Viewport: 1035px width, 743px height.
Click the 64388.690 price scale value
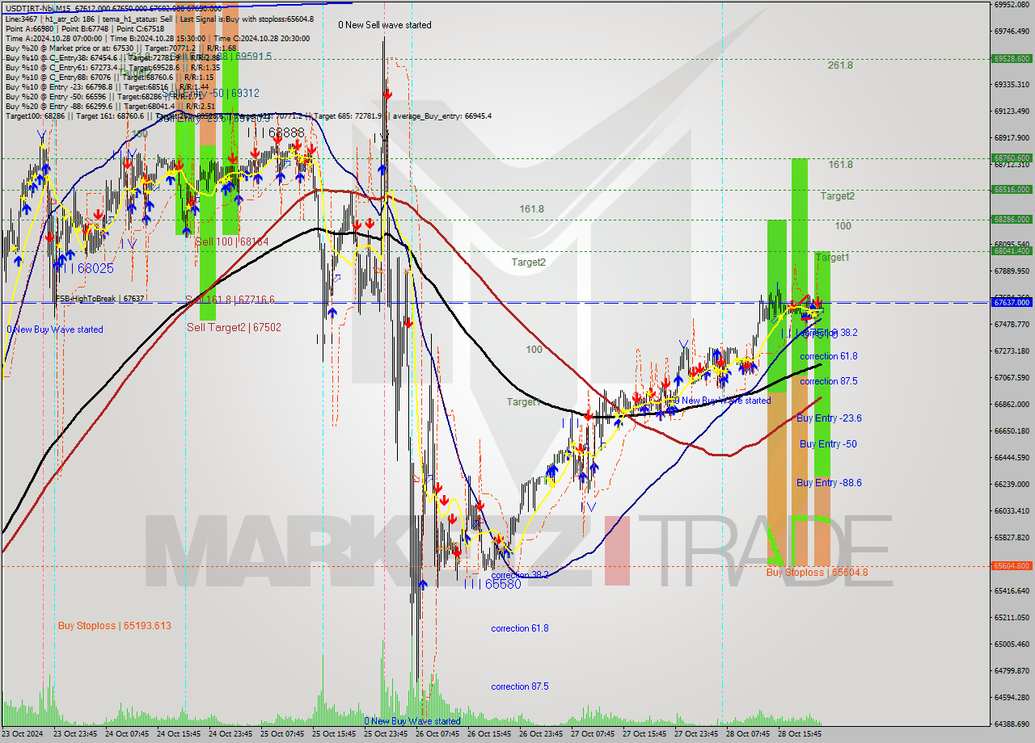[1011, 724]
